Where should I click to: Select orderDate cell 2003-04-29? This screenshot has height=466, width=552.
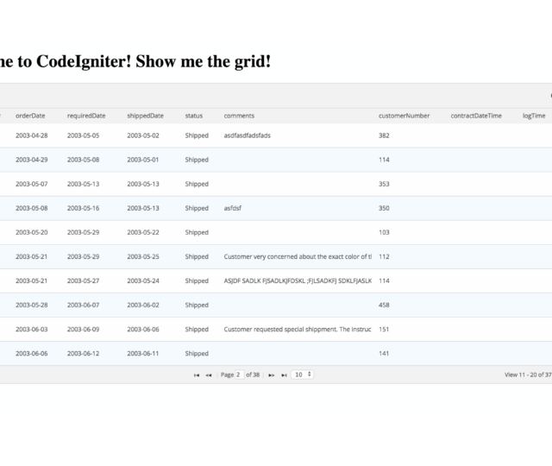point(32,160)
